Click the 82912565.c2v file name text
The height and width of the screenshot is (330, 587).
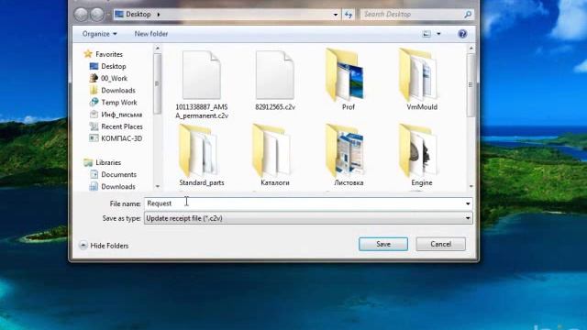pos(275,107)
